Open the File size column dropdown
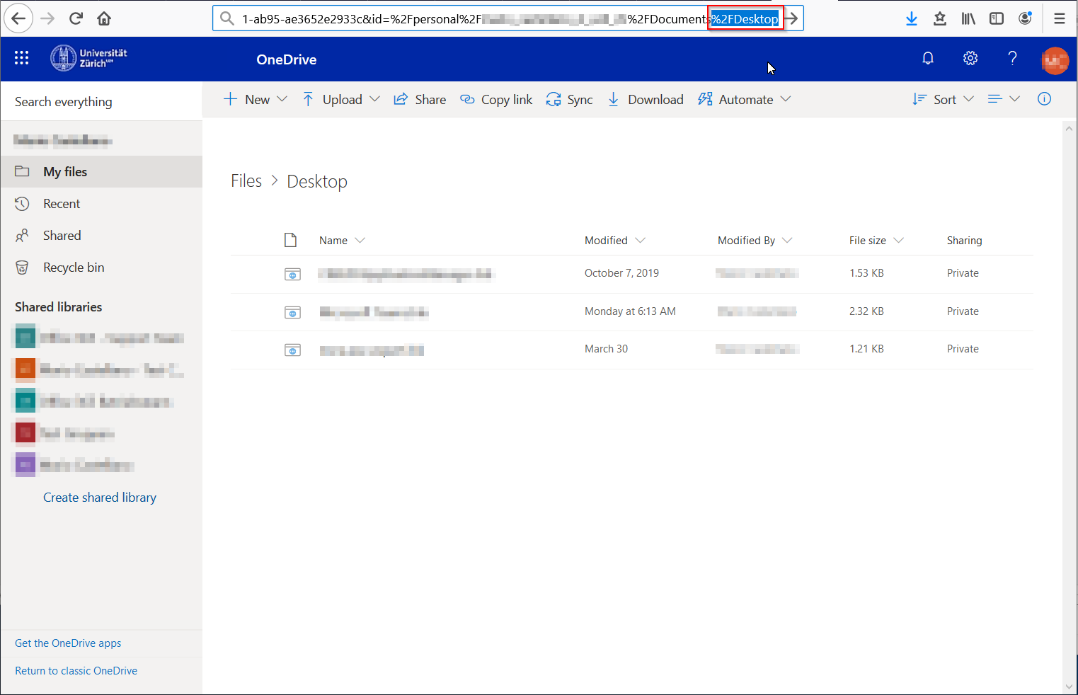The height and width of the screenshot is (695, 1078). click(x=876, y=241)
